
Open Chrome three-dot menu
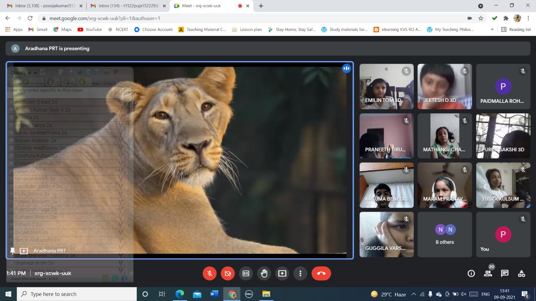coord(529,18)
